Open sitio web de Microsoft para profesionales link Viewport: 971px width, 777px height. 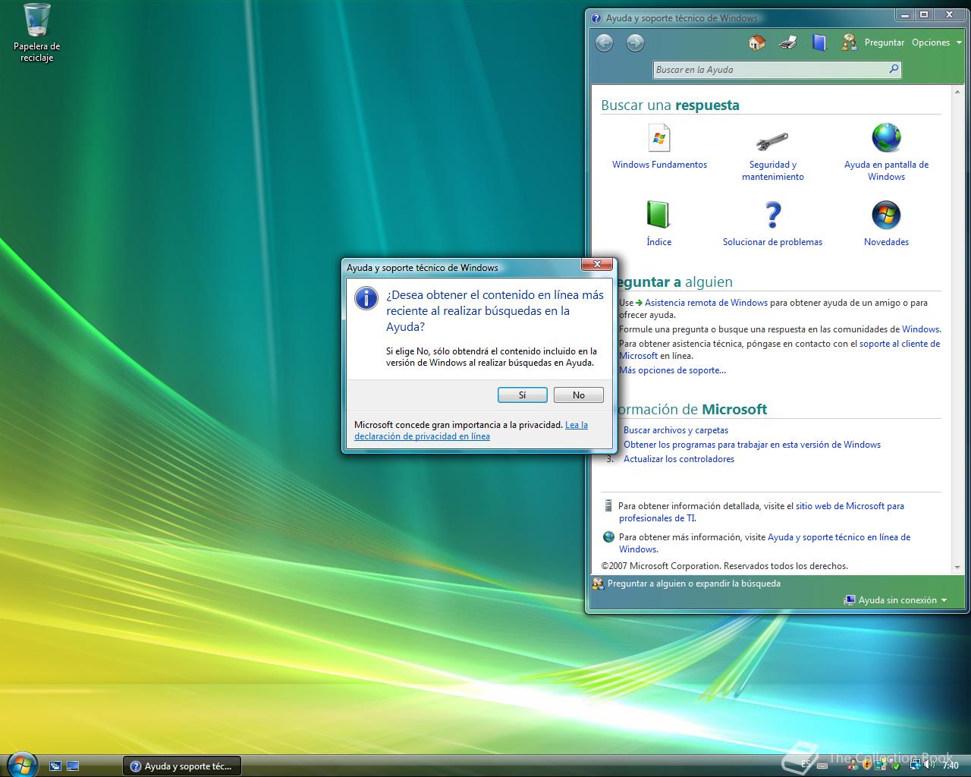click(762, 512)
